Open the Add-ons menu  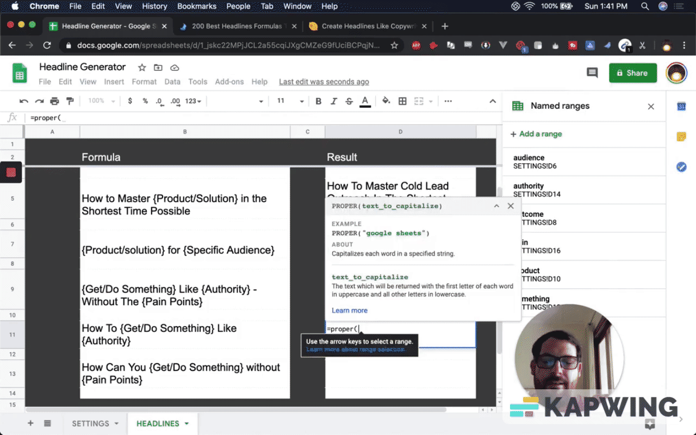229,82
